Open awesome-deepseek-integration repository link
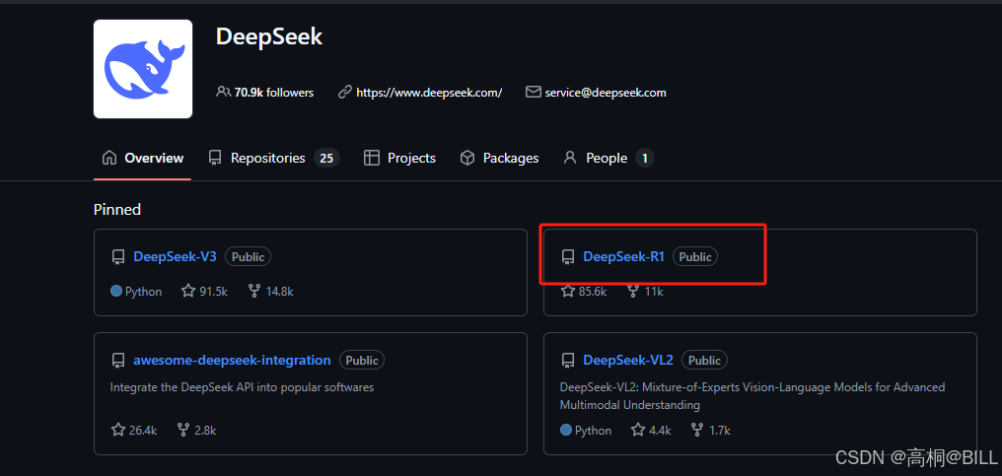The width and height of the screenshot is (1002, 476). [232, 361]
